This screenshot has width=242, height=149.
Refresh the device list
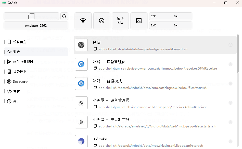64,16
